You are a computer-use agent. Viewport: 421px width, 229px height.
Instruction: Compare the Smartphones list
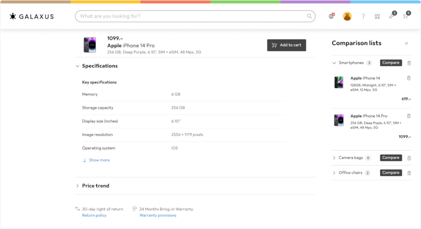390,63
